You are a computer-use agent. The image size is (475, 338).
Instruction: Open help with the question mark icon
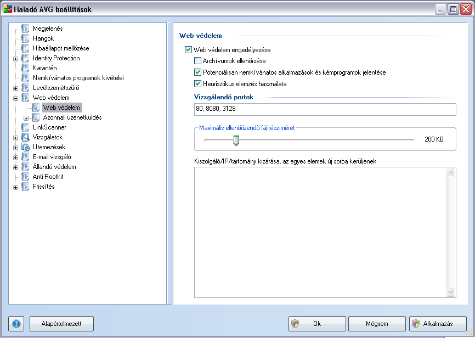pyautogui.click(x=16, y=324)
